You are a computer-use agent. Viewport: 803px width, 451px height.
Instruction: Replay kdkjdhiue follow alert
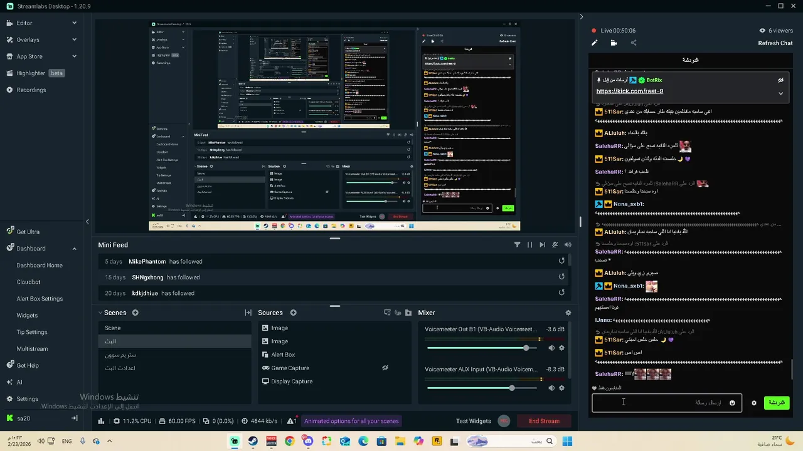tap(561, 293)
